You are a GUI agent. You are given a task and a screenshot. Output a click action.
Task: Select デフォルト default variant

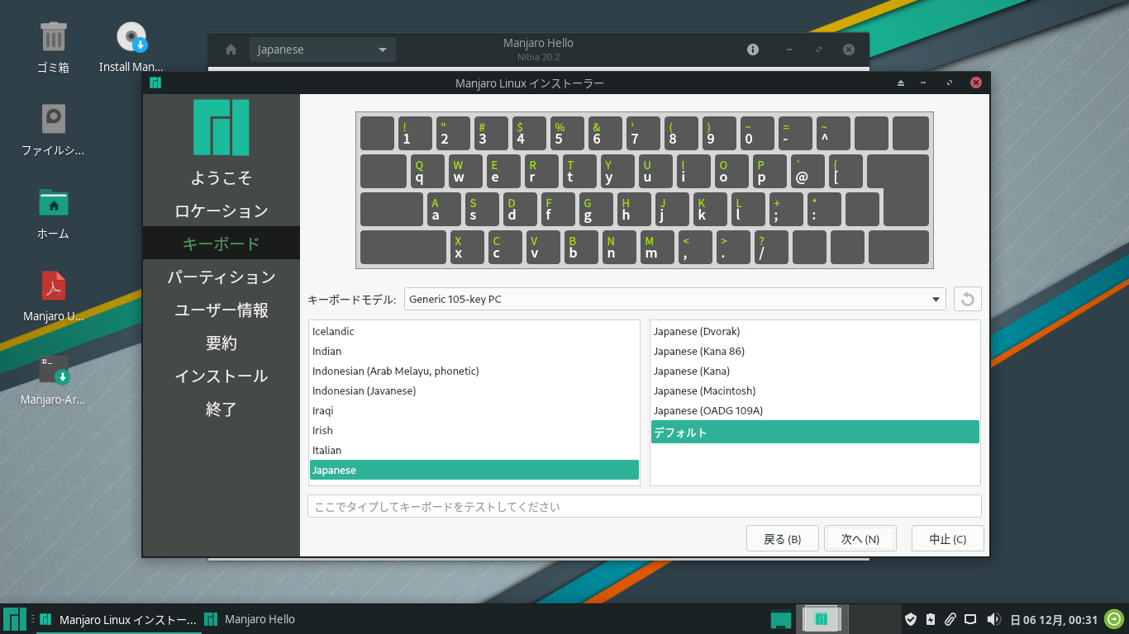[x=815, y=432]
